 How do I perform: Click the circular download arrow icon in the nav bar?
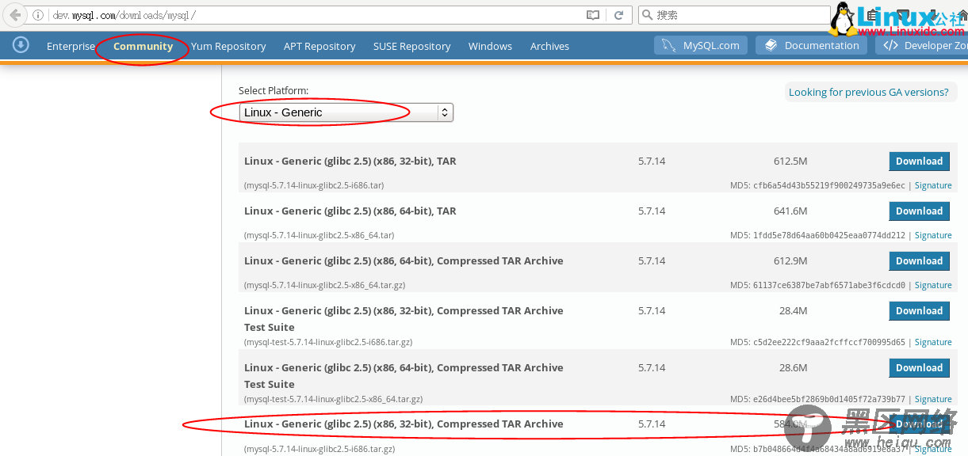click(x=21, y=45)
